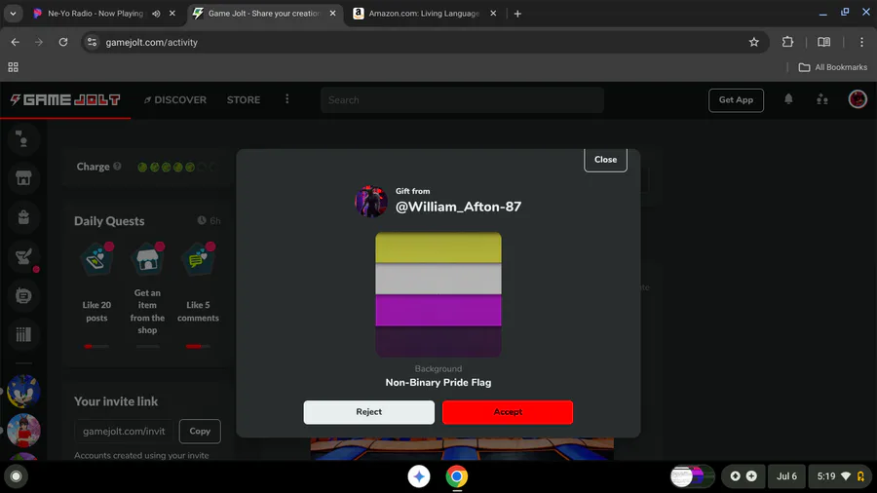Open quick settings showing the time 5:19
This screenshot has height=493, width=877.
pos(841,476)
